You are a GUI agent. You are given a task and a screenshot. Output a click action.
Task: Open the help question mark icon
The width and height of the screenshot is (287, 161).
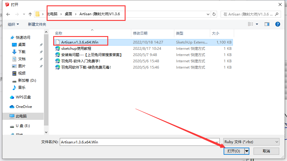[277, 24]
